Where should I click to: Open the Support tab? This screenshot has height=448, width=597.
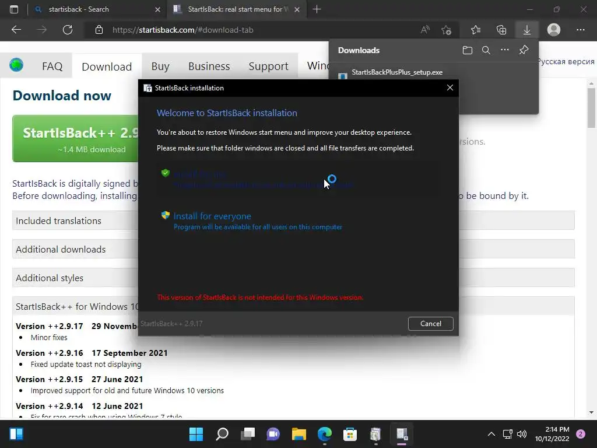point(268,66)
